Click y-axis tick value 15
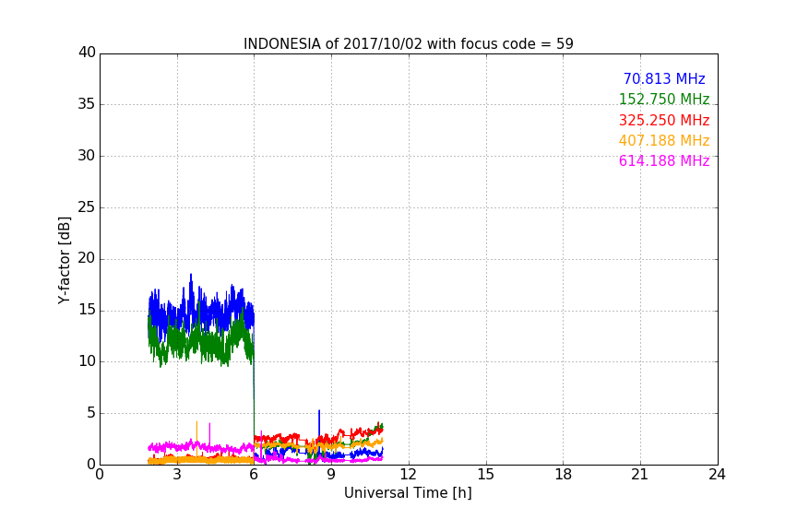 (87, 310)
